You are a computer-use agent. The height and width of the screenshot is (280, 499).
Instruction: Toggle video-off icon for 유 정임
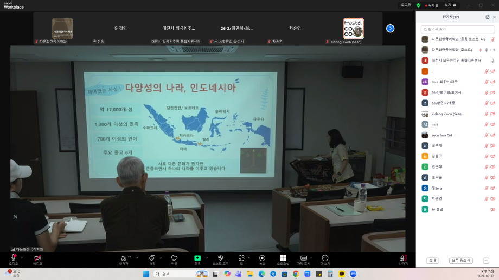pos(492,209)
